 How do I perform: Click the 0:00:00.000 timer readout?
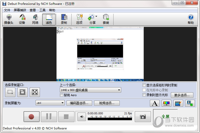coord(95,113)
